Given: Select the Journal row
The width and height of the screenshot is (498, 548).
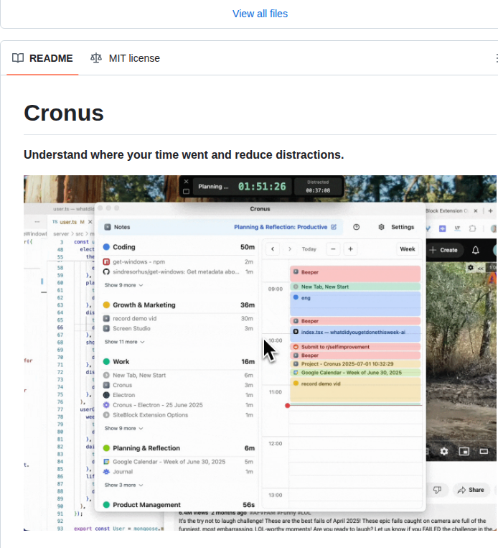Looking at the screenshot, I should tap(178, 471).
